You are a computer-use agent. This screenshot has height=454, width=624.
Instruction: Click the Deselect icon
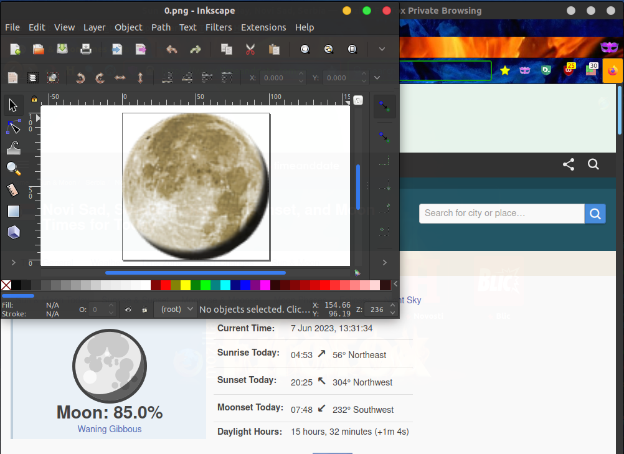[52, 78]
